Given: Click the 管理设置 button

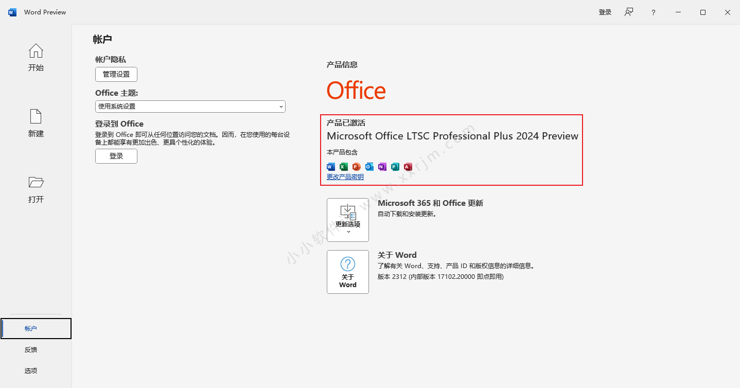Looking at the screenshot, I should click(x=116, y=74).
